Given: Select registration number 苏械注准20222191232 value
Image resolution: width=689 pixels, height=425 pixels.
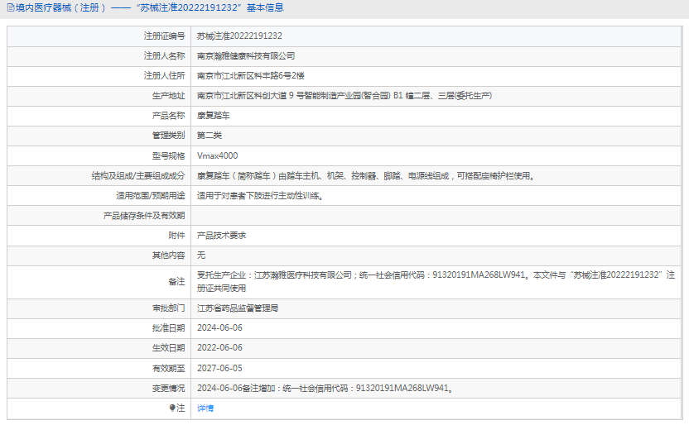Looking at the screenshot, I should (239, 36).
